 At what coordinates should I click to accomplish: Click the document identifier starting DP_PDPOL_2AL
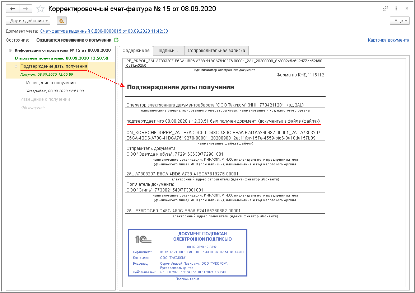pyautogui.click(x=224, y=63)
